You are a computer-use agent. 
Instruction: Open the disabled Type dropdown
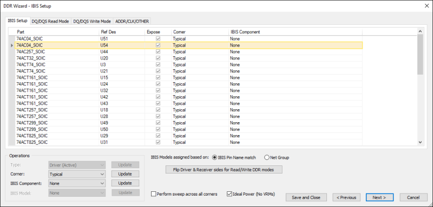(77, 165)
